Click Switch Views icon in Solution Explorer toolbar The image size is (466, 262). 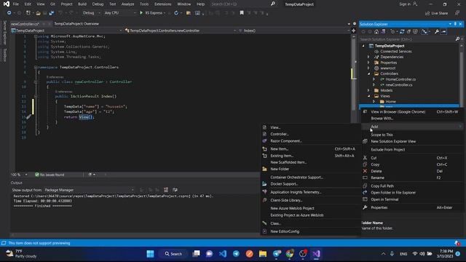[384, 32]
